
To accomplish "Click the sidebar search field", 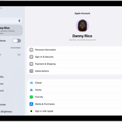I will tap(11, 21).
